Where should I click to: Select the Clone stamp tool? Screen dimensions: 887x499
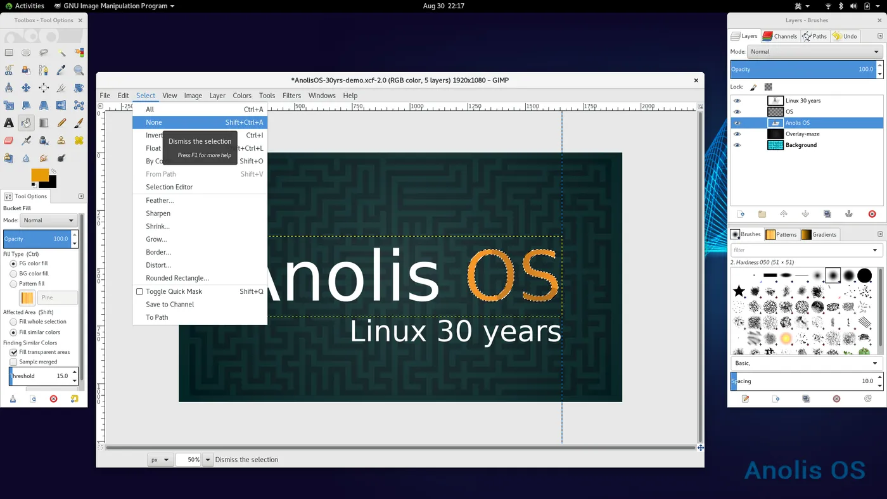(61, 140)
